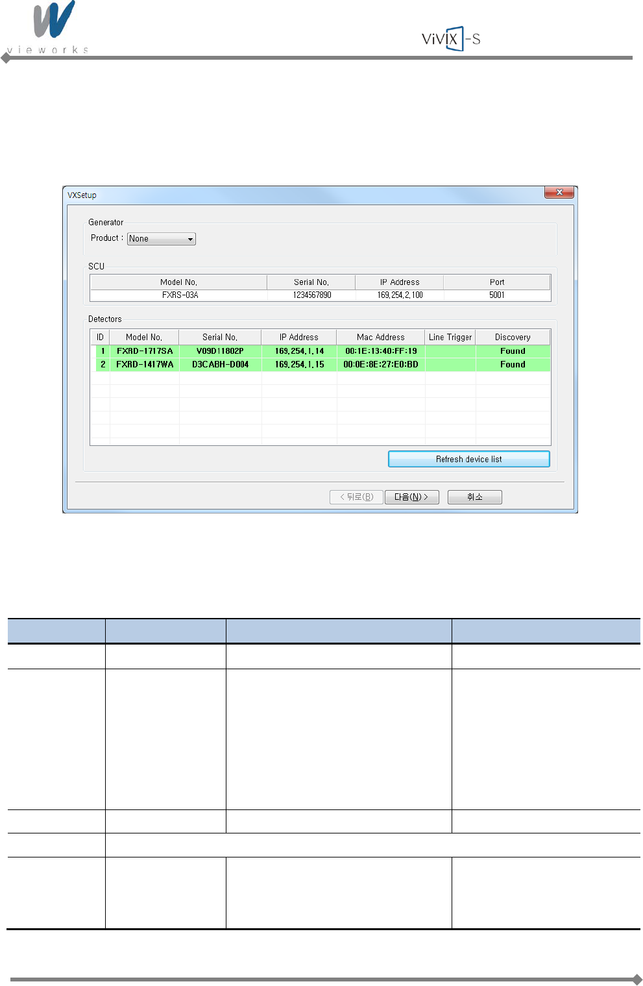Click Mac Address column header

pos(381,338)
